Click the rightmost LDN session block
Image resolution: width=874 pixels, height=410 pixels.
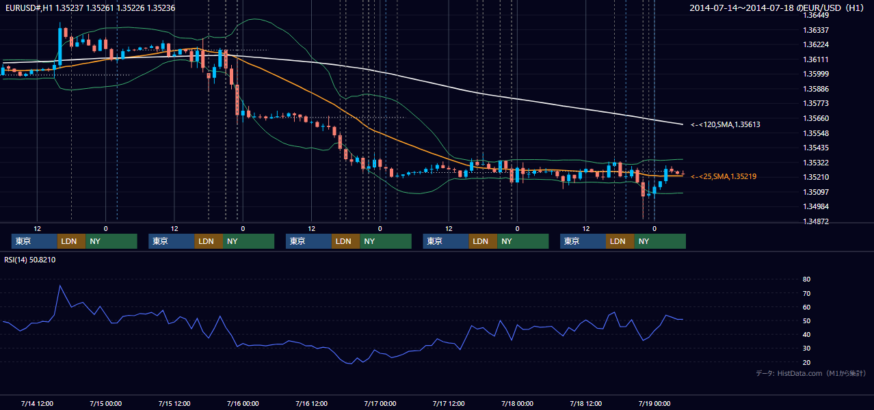(620, 241)
